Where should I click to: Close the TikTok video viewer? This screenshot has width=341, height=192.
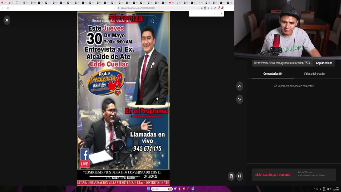(7, 20)
